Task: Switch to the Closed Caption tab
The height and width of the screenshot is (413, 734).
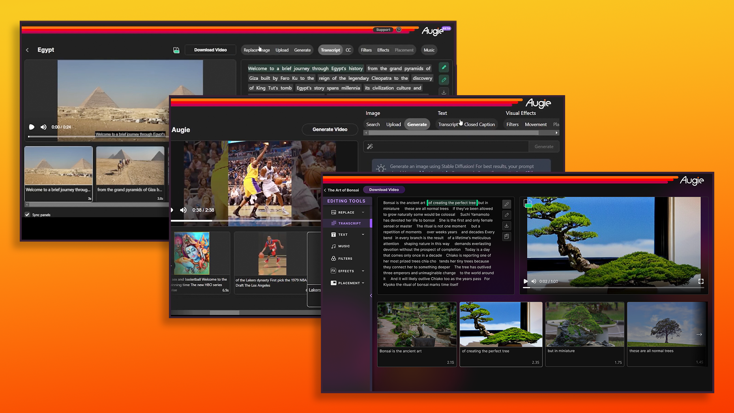Action: 479,124
